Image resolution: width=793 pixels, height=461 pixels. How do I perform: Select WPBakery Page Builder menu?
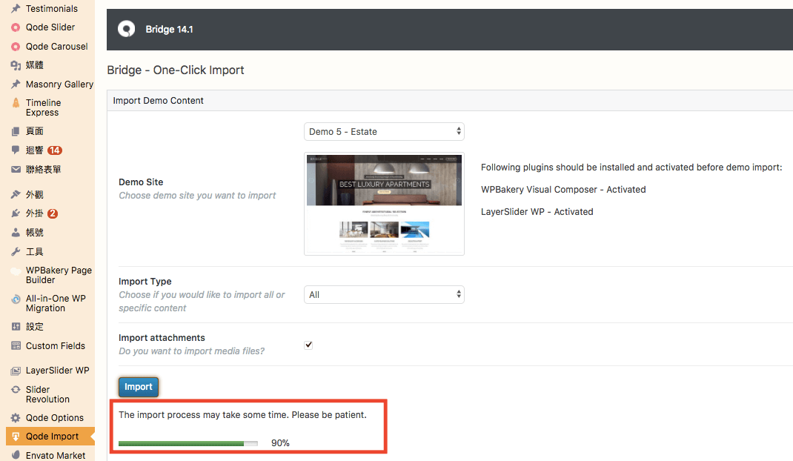tap(59, 275)
